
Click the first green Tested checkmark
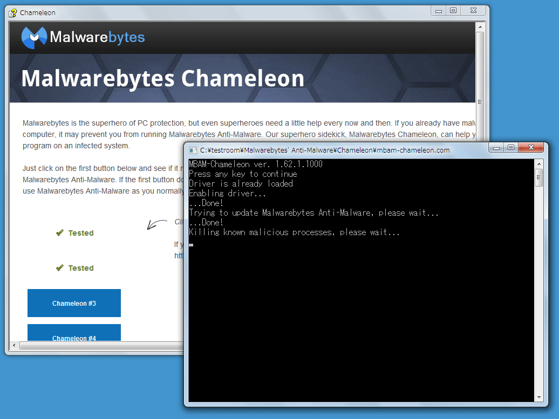click(60, 232)
